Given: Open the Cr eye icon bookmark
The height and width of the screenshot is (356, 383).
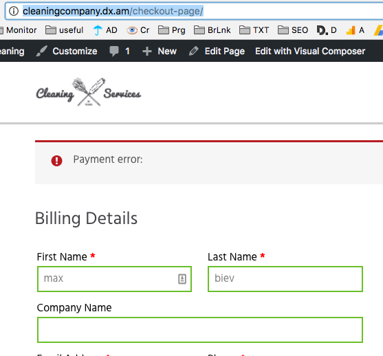Looking at the screenshot, I should [x=138, y=30].
